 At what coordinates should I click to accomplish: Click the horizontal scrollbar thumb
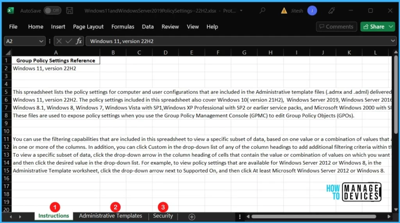[314, 217]
